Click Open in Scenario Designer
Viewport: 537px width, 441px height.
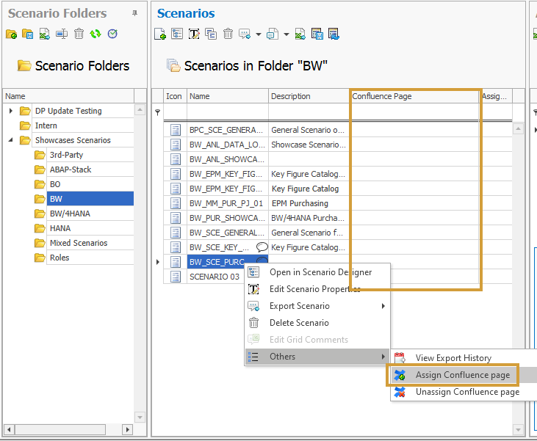tap(320, 272)
